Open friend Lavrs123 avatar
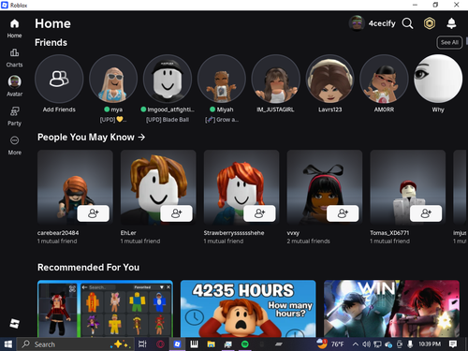This screenshot has height=351, width=468. (329, 79)
